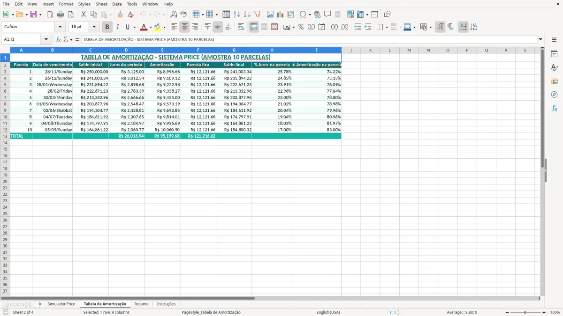Click Sort Ascending icon
The width and height of the screenshot is (563, 316).
[x=236, y=15]
